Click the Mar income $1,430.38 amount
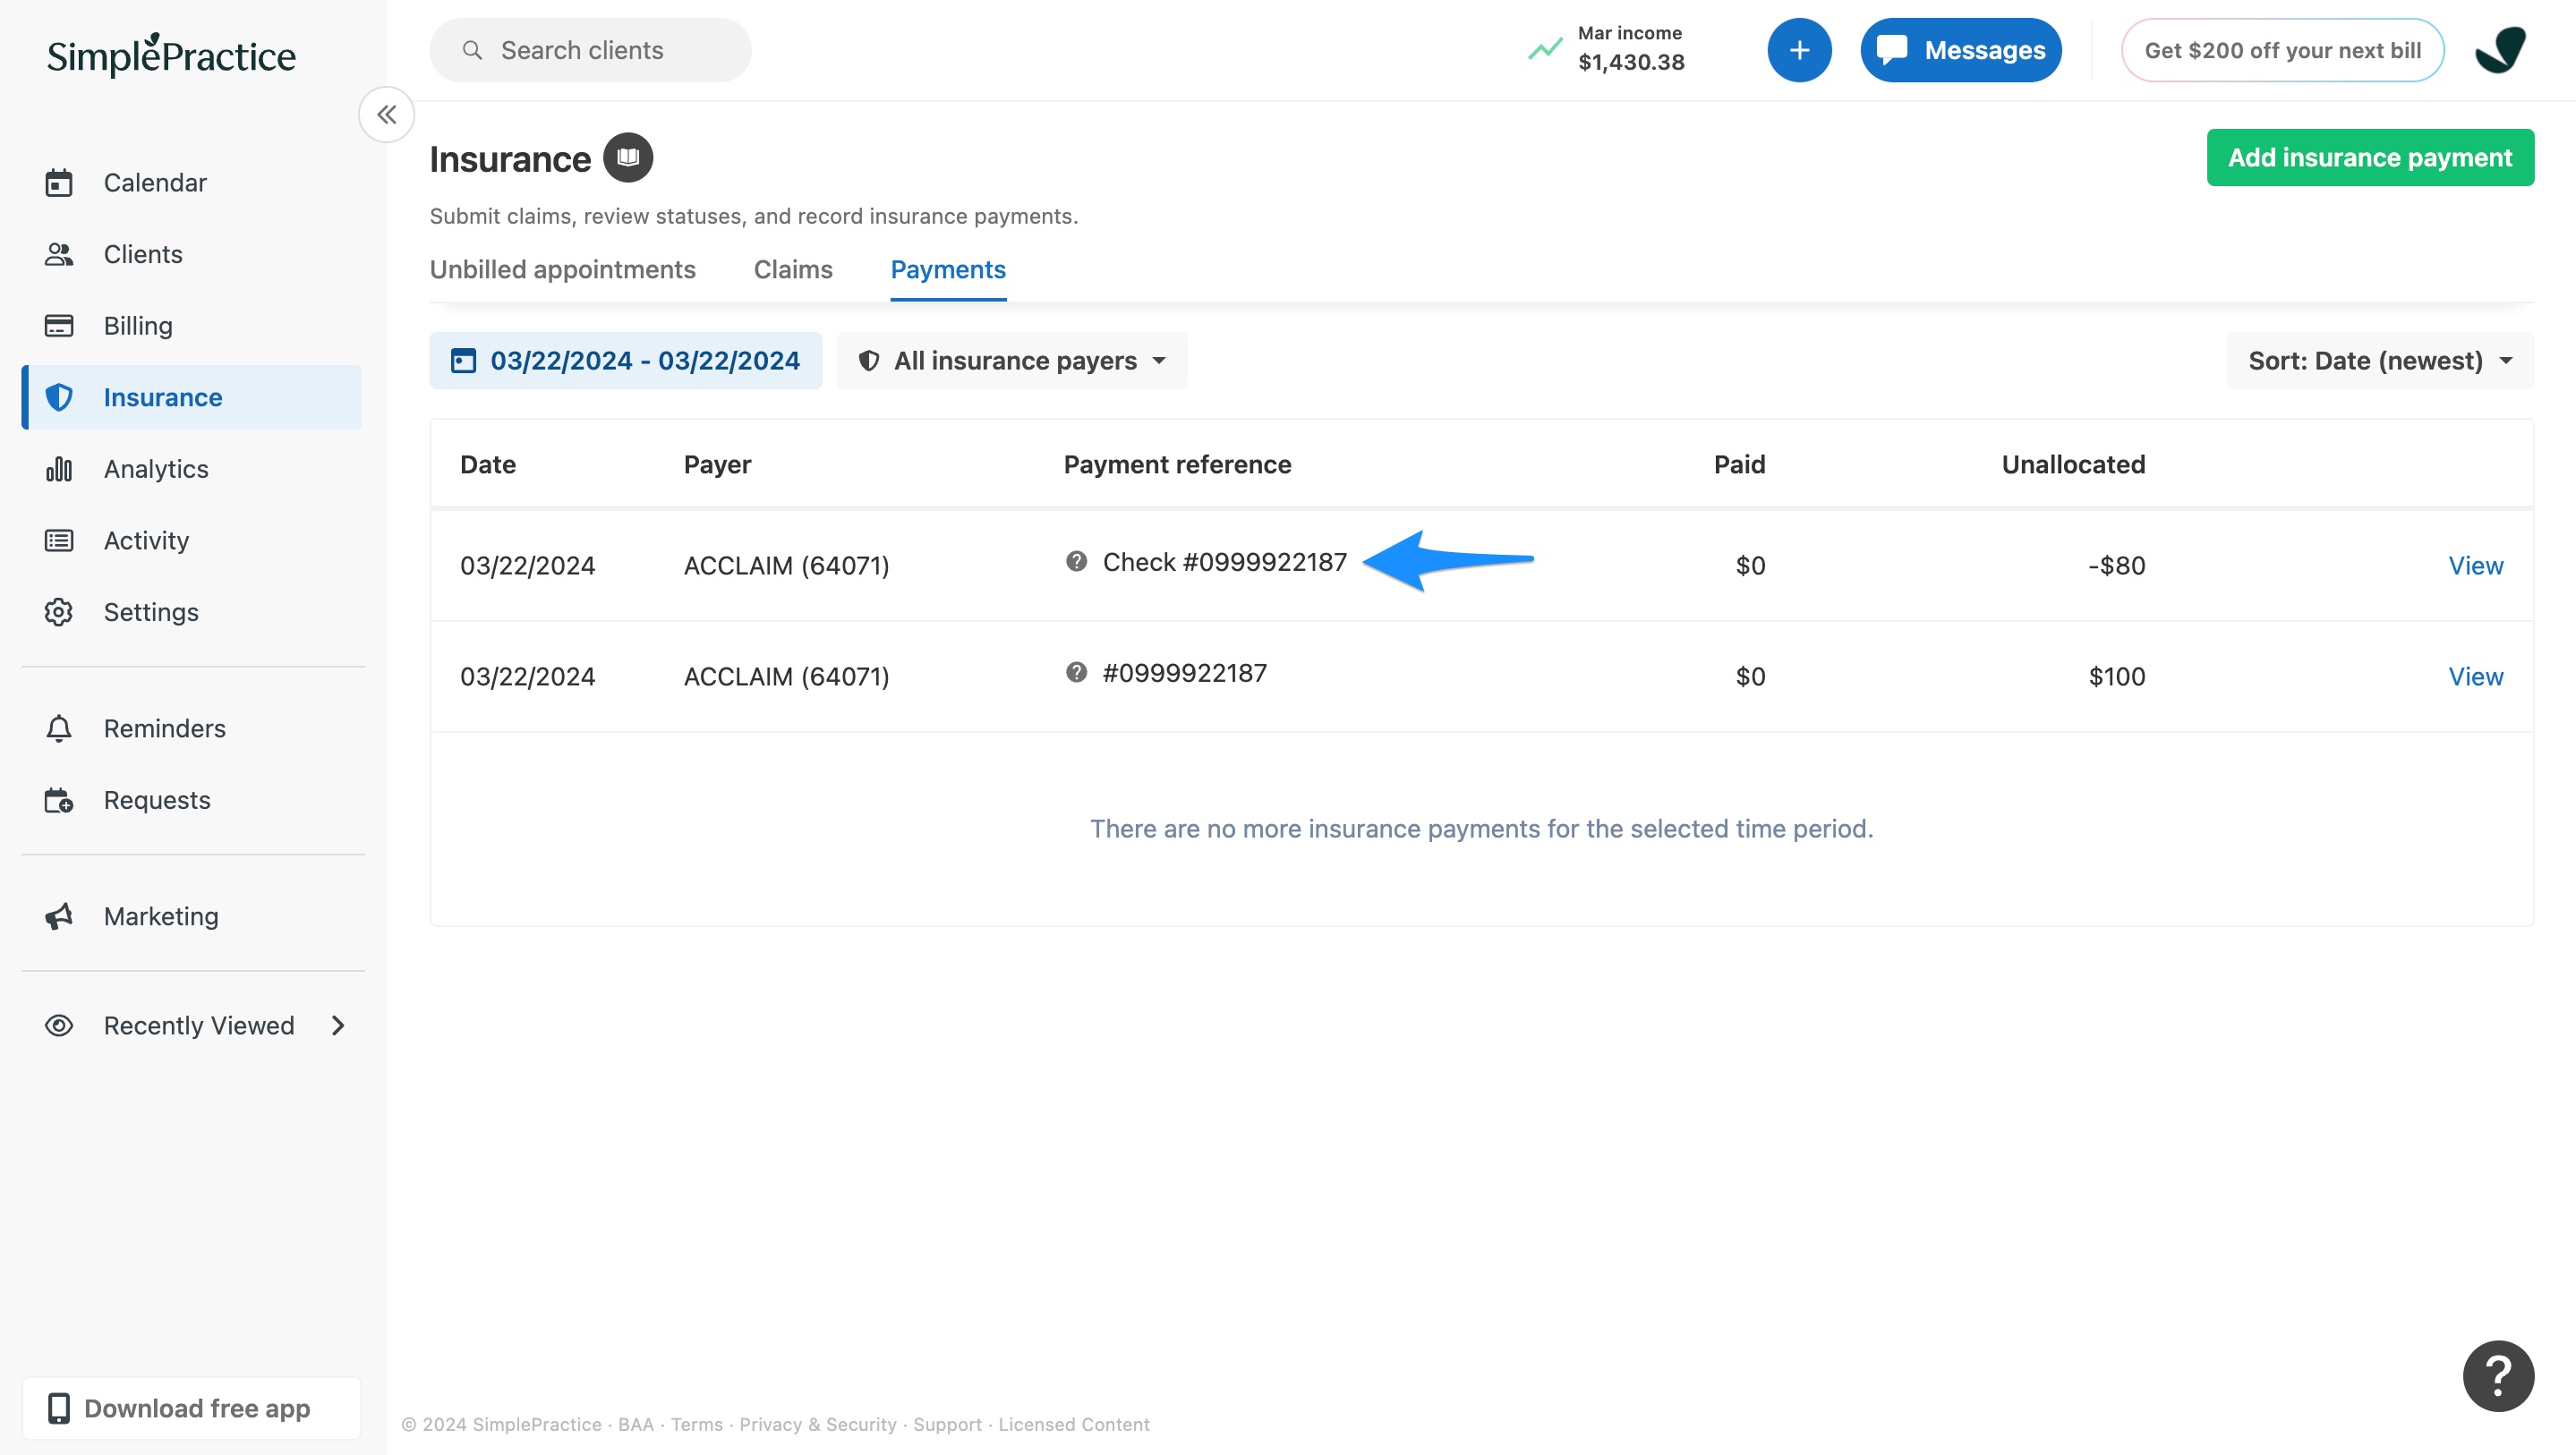 tap(1631, 62)
